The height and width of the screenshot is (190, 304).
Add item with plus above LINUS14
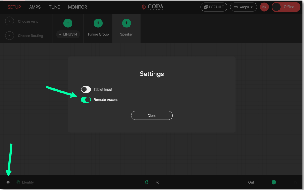68,23
